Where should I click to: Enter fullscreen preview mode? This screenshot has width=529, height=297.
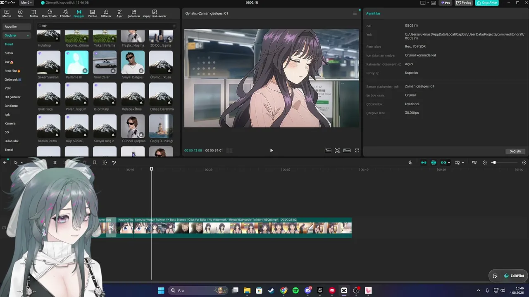(357, 151)
